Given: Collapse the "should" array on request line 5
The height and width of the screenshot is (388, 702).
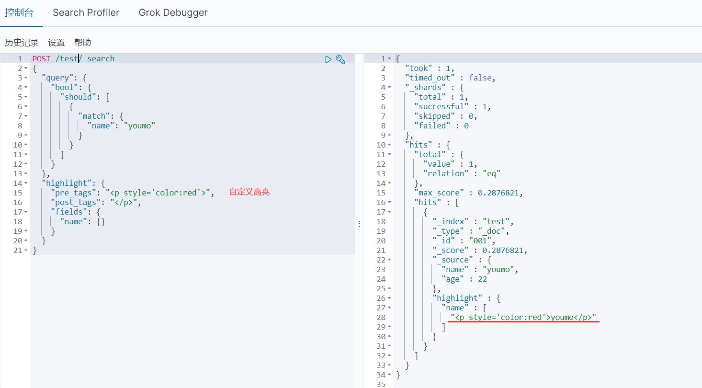Looking at the screenshot, I should pos(26,97).
